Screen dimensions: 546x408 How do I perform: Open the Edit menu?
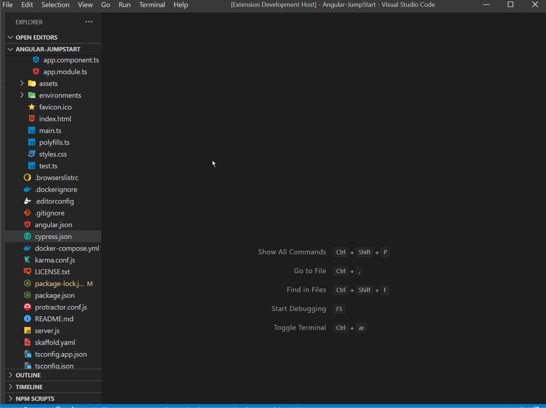[x=27, y=5]
